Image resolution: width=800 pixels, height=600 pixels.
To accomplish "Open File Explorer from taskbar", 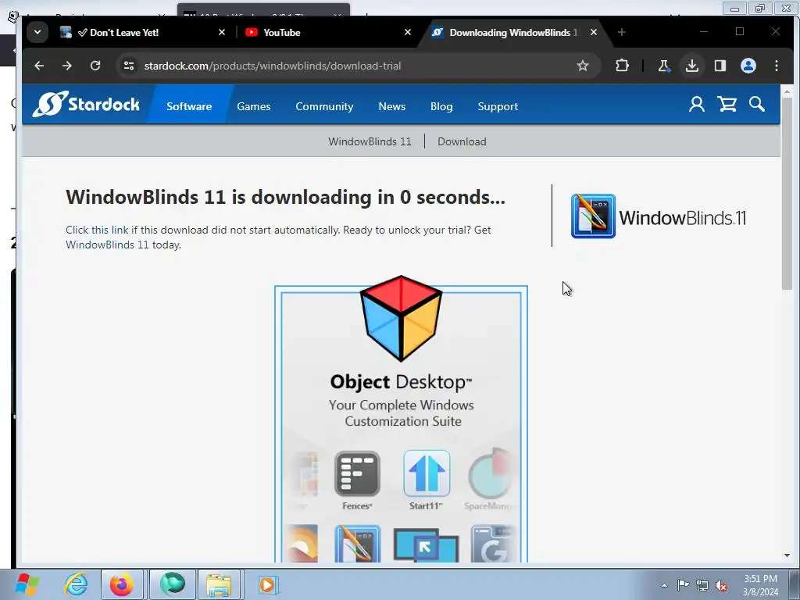I will pos(219,584).
